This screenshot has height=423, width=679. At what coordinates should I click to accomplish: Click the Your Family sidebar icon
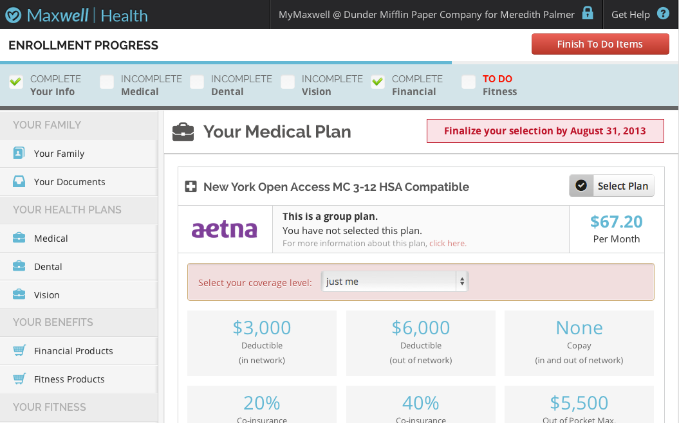pos(19,154)
